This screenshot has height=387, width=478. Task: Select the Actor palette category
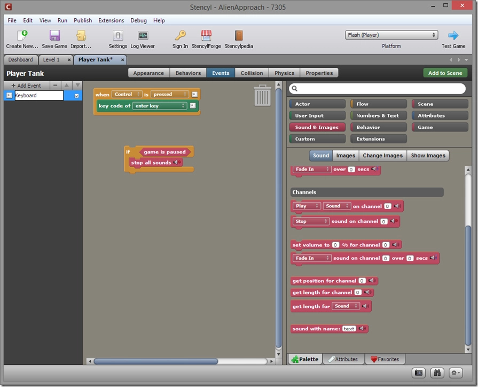(x=317, y=104)
